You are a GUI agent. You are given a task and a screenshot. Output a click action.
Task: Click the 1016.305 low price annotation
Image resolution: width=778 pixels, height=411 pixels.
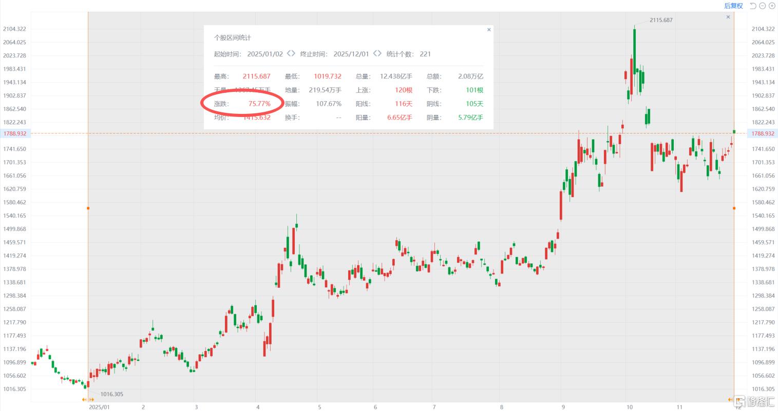(x=111, y=394)
